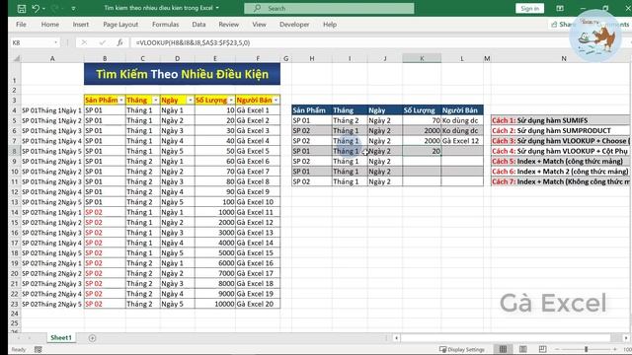Switch to the Data tab
This screenshot has width=632, height=355.
[198, 25]
